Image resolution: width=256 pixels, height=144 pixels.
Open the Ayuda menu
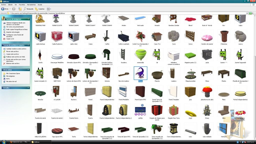tap(40, 5)
